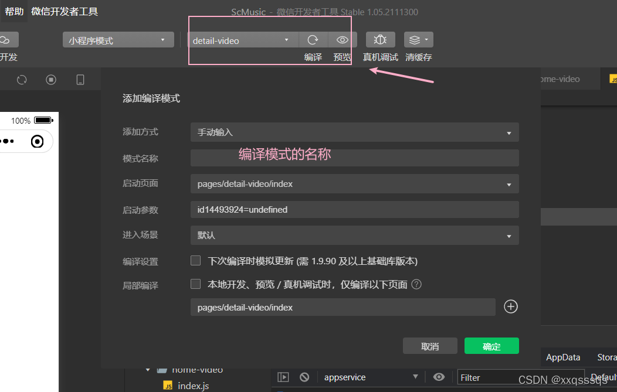Click the 启动参数 input field

pos(354,210)
